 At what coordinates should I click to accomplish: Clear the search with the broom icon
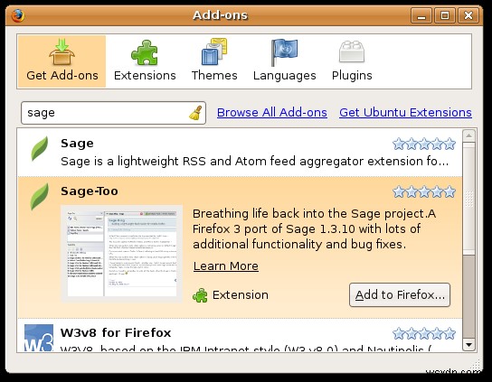tap(195, 113)
